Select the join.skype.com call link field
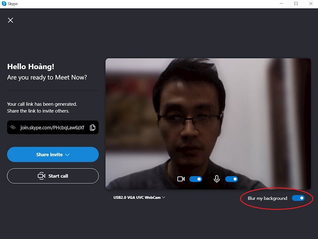The height and width of the screenshot is (239, 318). (x=52, y=127)
